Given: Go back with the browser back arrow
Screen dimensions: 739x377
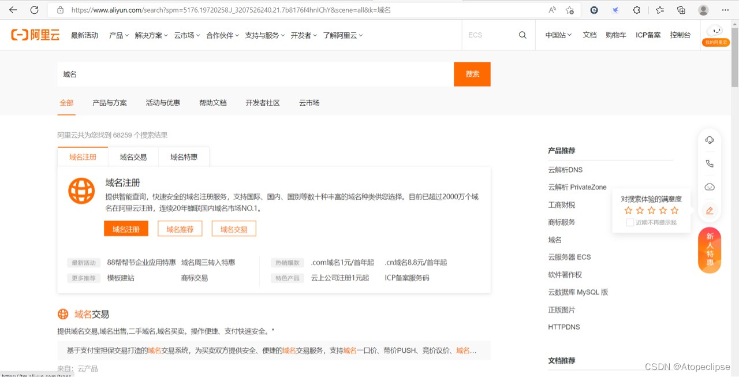Looking at the screenshot, I should 13,10.
